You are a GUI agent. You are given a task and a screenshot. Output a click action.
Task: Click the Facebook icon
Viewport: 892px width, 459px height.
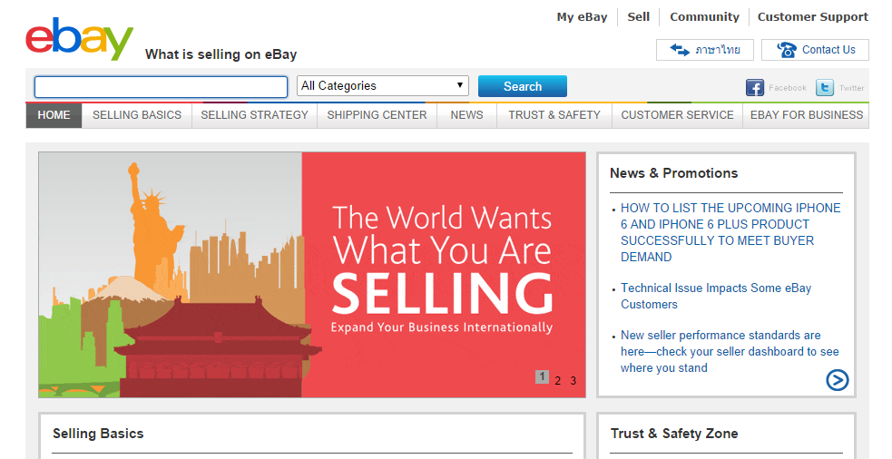(x=754, y=88)
